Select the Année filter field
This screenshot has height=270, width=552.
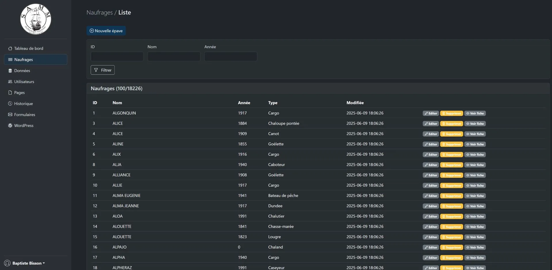(x=231, y=56)
